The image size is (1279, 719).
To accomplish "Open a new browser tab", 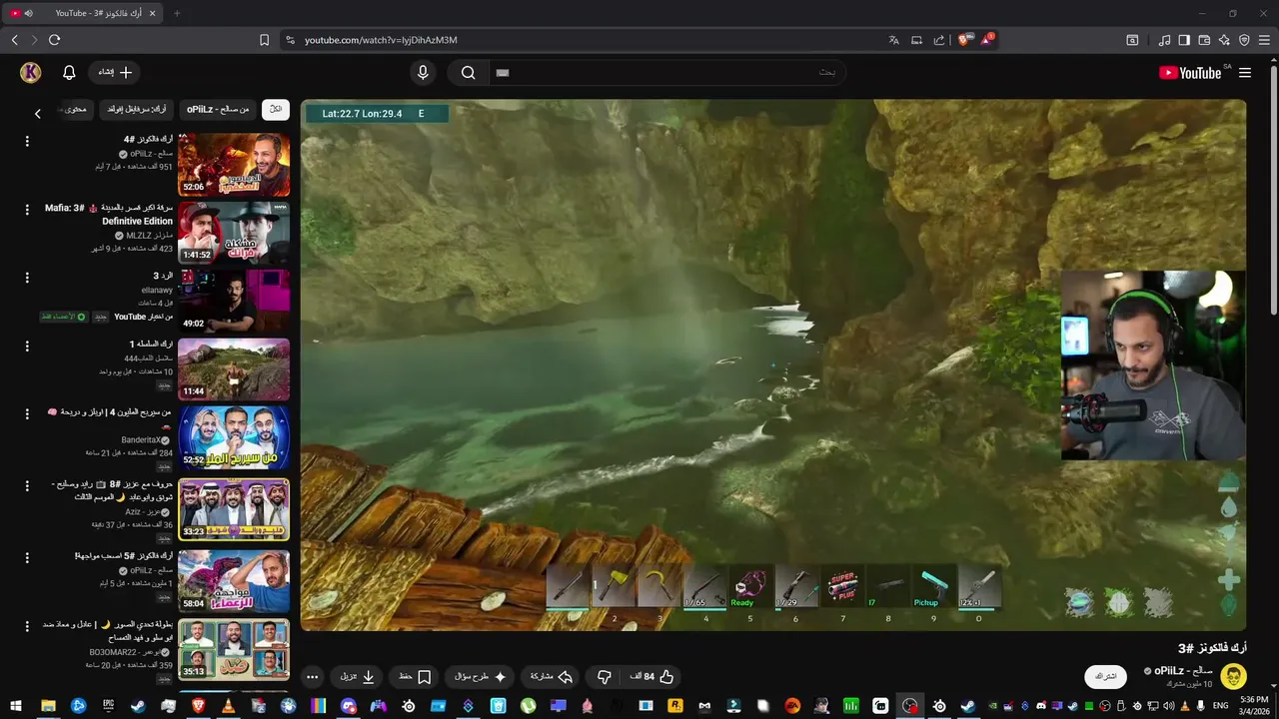I will pyautogui.click(x=177, y=13).
